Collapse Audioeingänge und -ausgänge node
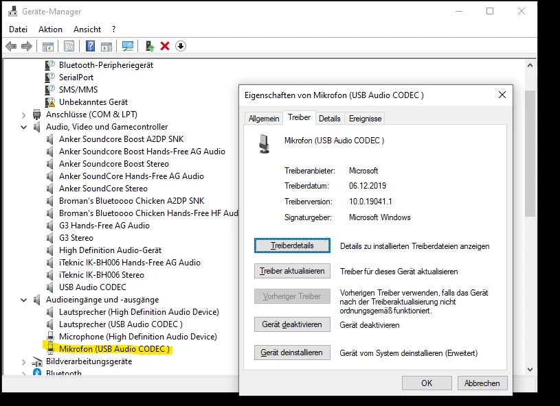 pyautogui.click(x=25, y=300)
